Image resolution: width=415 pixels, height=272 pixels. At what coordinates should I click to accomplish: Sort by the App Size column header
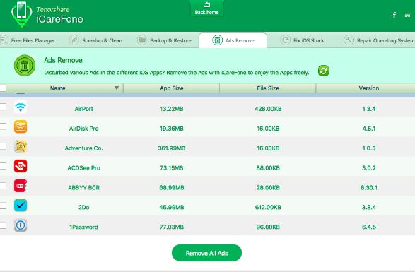pos(172,88)
